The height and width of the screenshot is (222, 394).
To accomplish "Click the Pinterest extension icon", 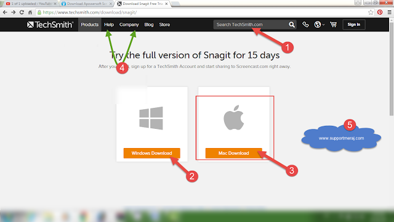I will (380, 12).
